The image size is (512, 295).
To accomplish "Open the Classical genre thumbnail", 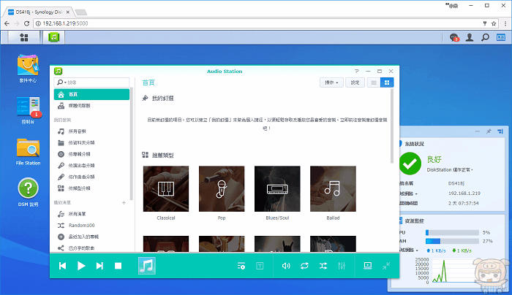I will click(x=166, y=188).
